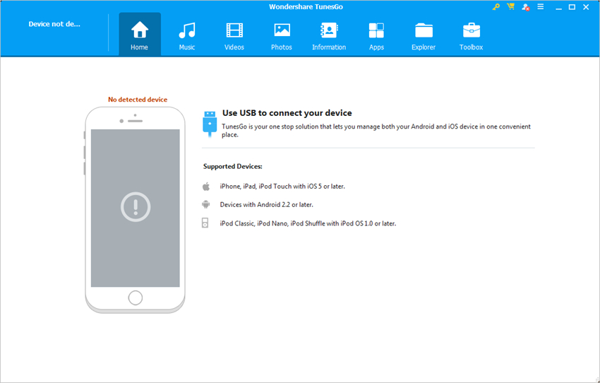Open the Home tab
This screenshot has width=600, height=383.
[x=140, y=35]
